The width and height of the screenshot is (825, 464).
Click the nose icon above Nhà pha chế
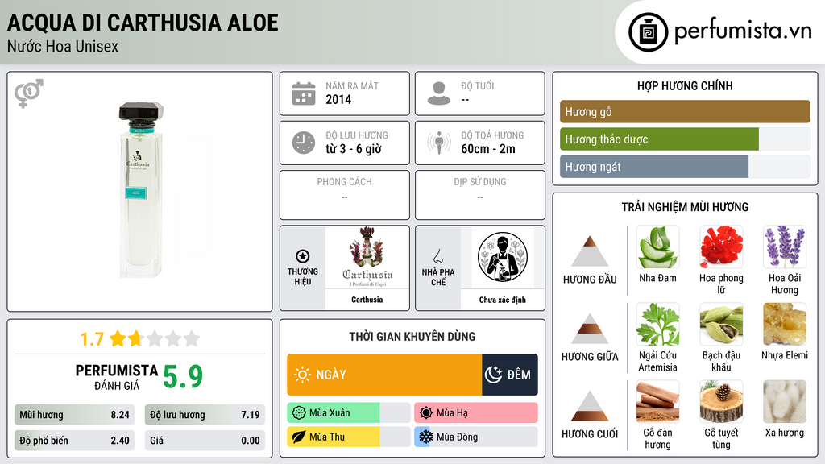(x=437, y=256)
